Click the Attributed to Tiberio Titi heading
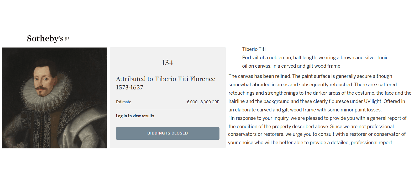Screen dimensions: 414x172 pyautogui.click(x=165, y=79)
